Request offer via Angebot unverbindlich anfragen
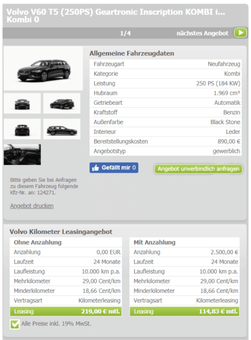 pyautogui.click(x=198, y=169)
